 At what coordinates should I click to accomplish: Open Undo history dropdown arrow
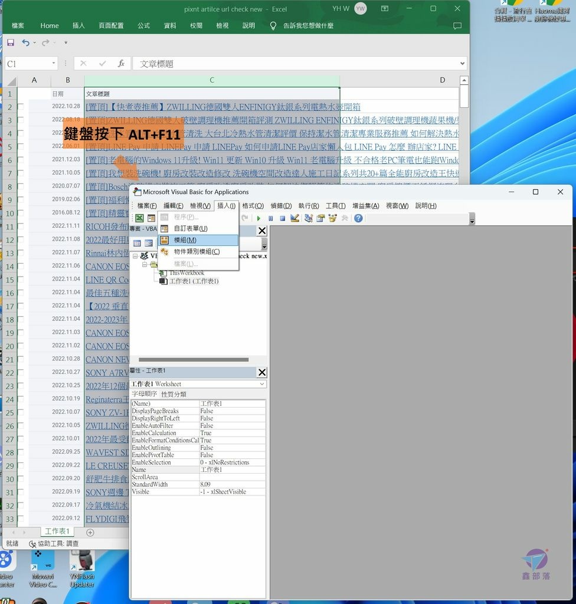[35, 42]
